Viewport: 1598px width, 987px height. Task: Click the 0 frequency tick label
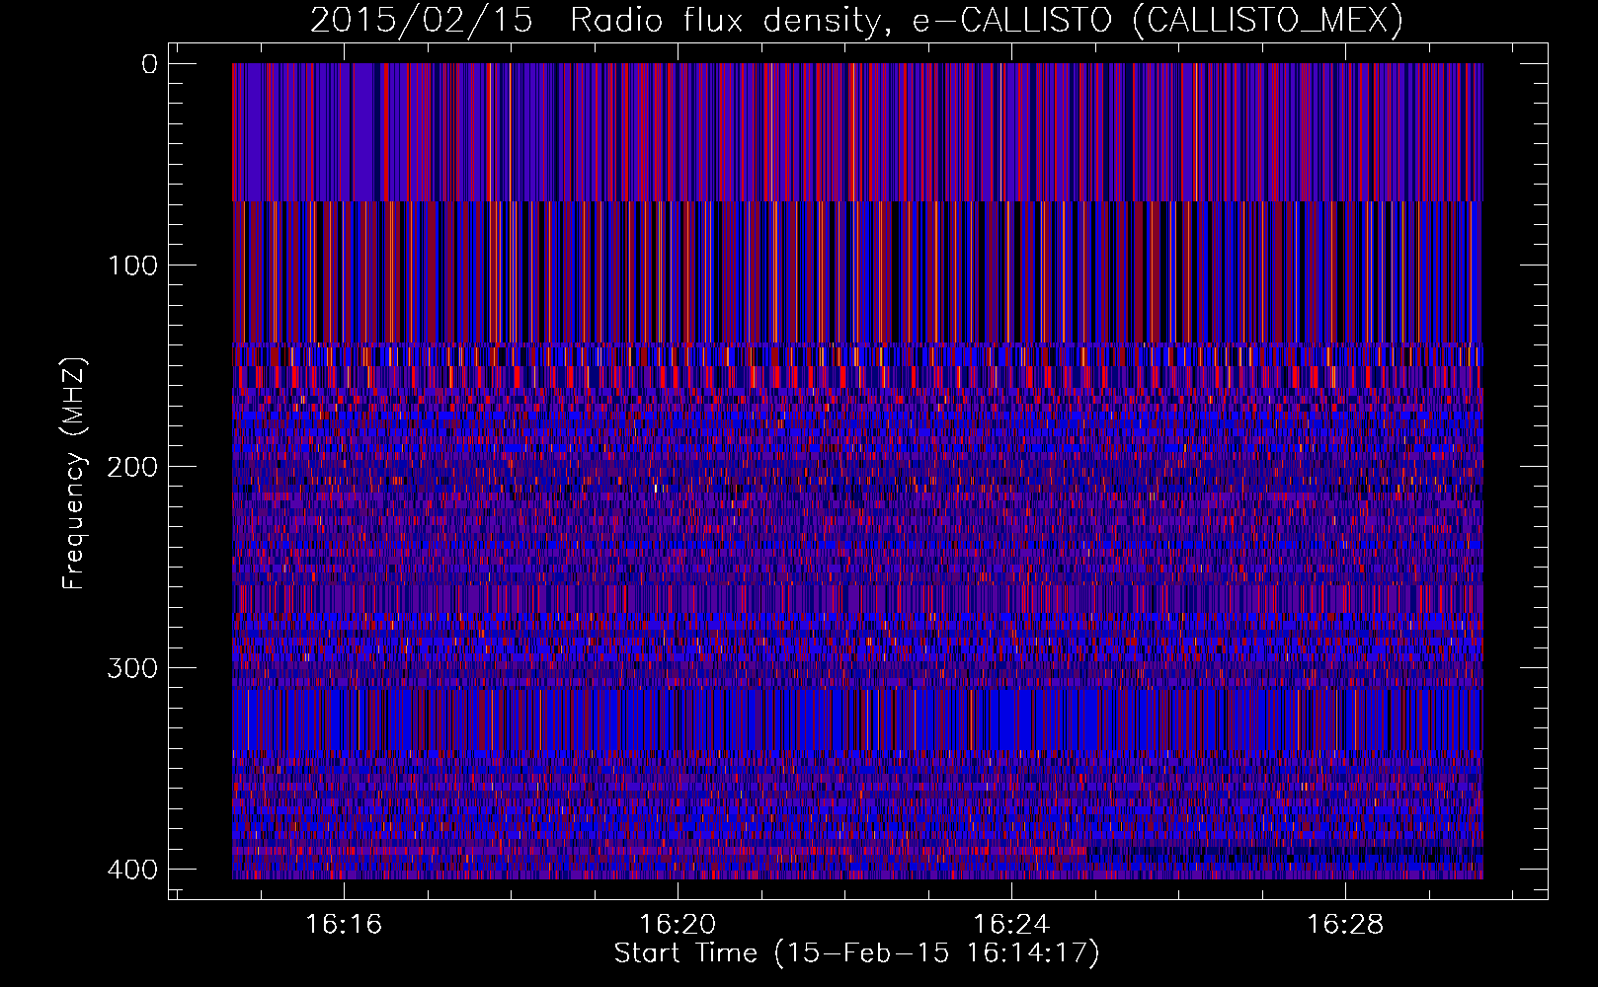point(149,64)
